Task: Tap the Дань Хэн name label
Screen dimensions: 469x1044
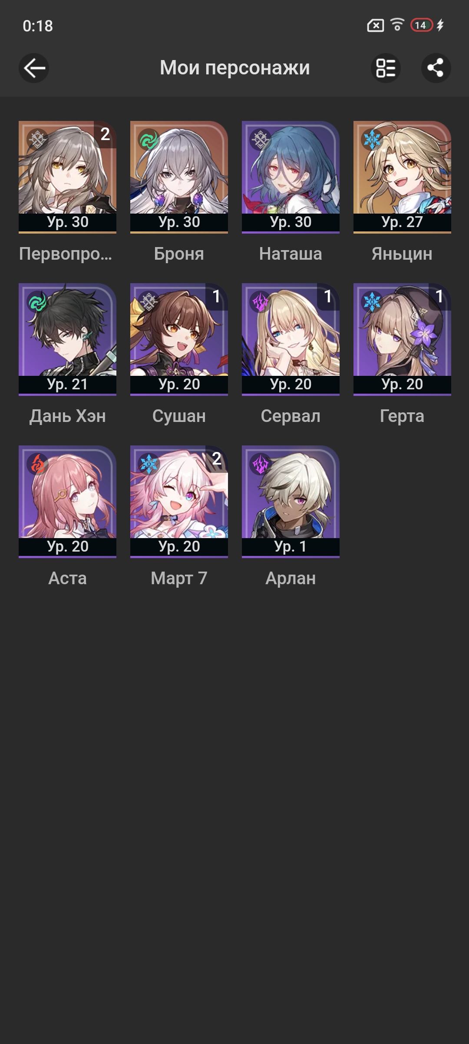Action: pos(67,416)
